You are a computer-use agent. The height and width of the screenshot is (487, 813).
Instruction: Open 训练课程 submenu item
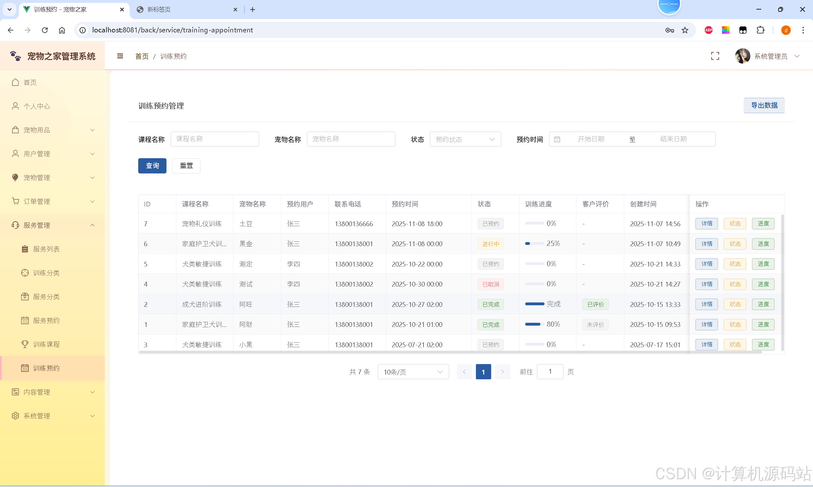click(52, 344)
